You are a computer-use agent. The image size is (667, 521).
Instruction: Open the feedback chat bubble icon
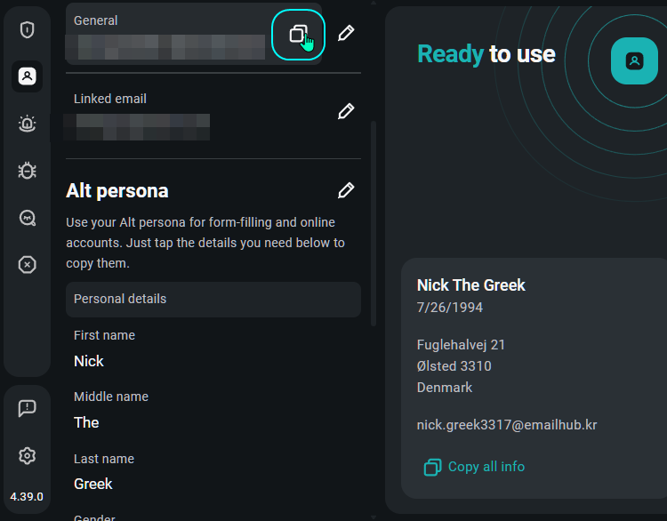[28, 408]
